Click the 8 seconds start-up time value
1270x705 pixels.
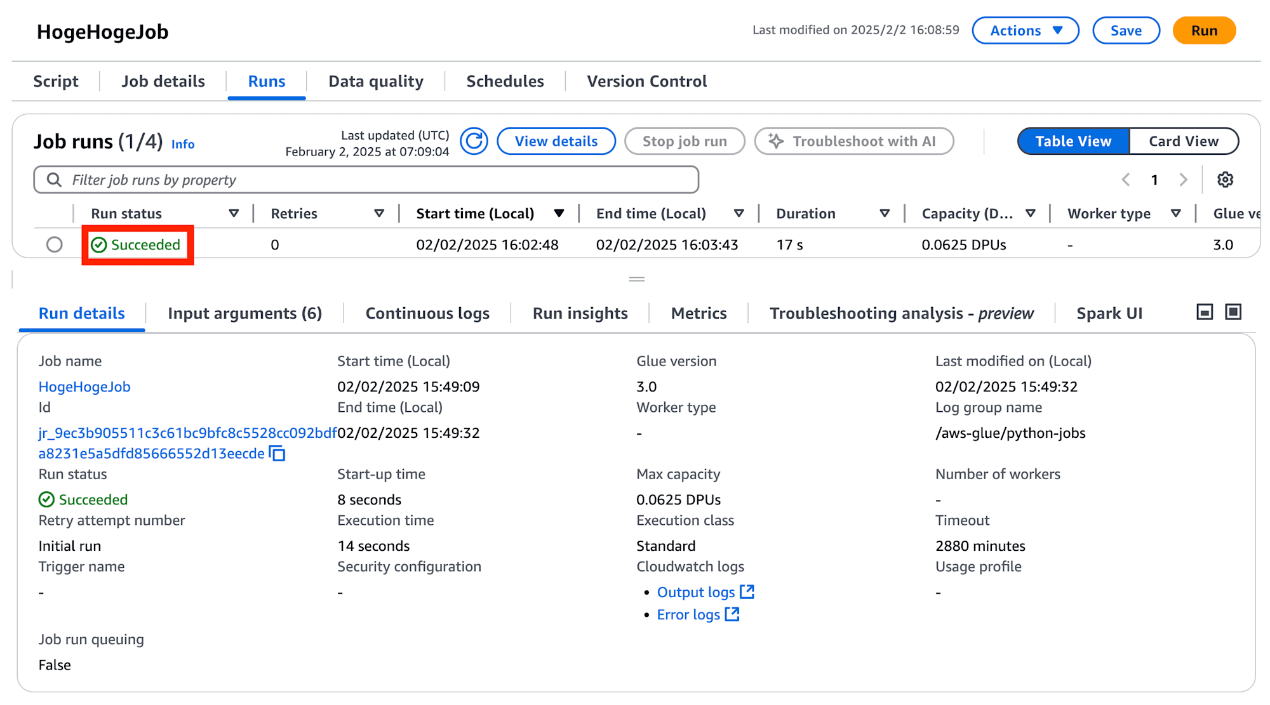369,499
